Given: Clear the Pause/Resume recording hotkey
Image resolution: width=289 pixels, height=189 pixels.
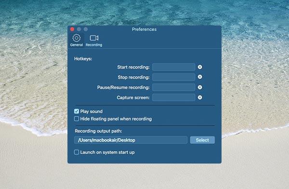Looking at the screenshot, I should point(200,87).
